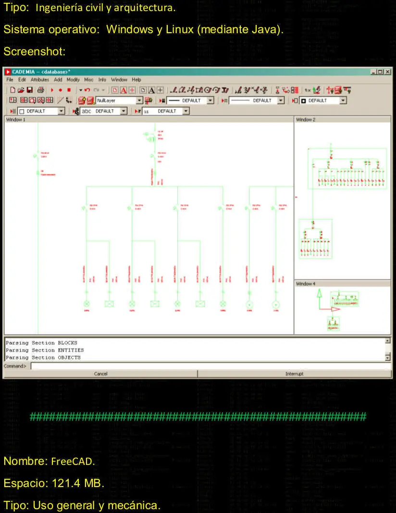Open the undo history dropdown arrow

click(x=80, y=90)
